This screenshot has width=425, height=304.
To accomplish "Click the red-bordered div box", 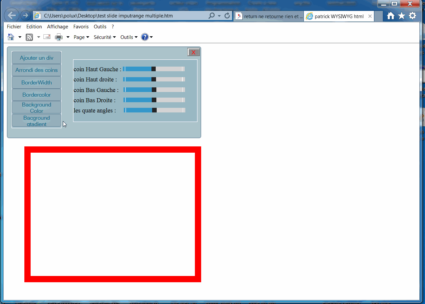I will click(x=113, y=214).
